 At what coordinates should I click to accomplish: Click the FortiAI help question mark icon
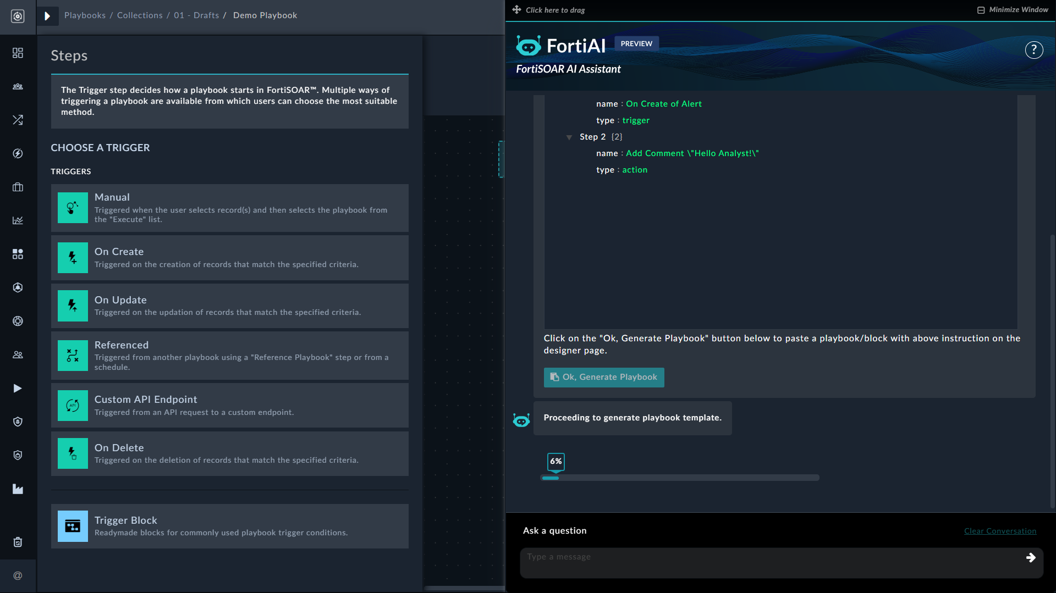1033,50
